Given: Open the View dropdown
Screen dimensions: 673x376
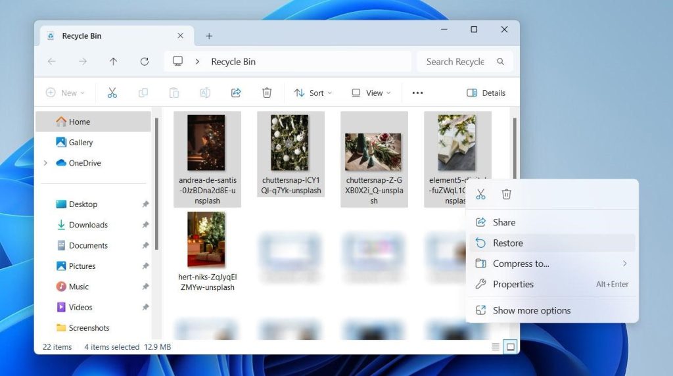Looking at the screenshot, I should coord(371,93).
